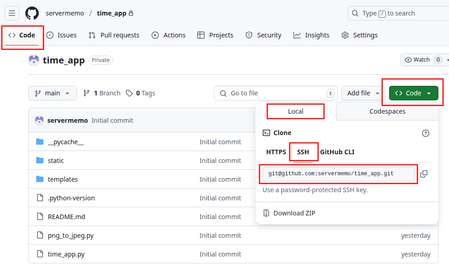Click the file icon next to .python-version
The height and width of the screenshot is (267, 449).
(x=40, y=198)
